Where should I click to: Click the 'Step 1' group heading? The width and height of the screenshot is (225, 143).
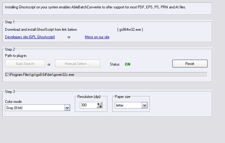tap(10, 22)
